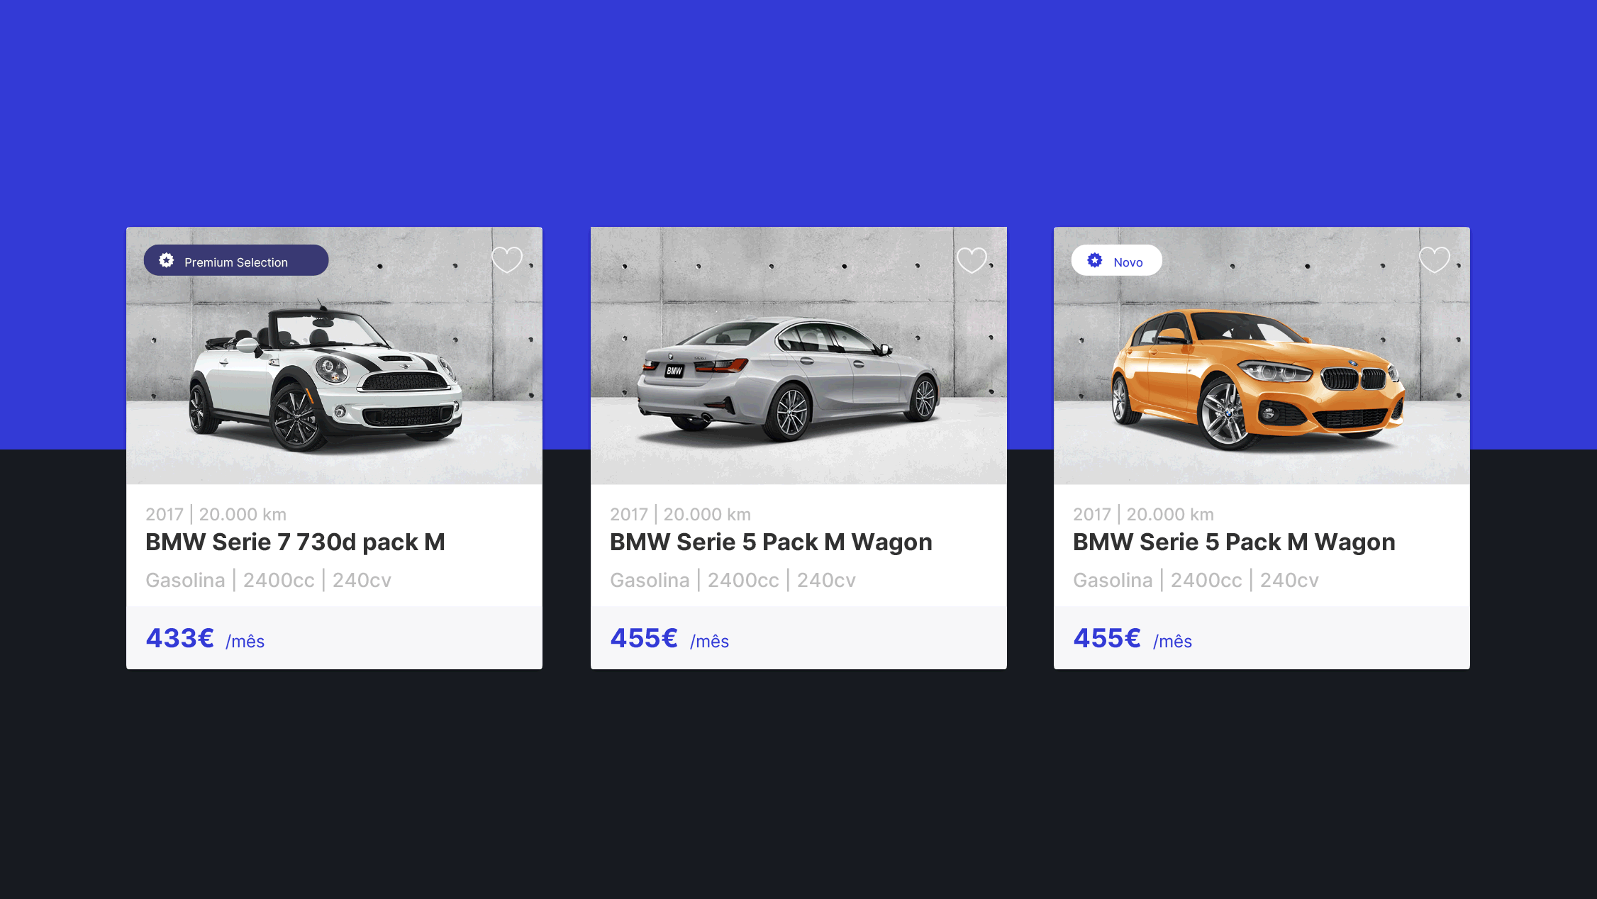1597x899 pixels.
Task: Open the Novo card's BMW Serie 5 title
Action: (x=1234, y=542)
